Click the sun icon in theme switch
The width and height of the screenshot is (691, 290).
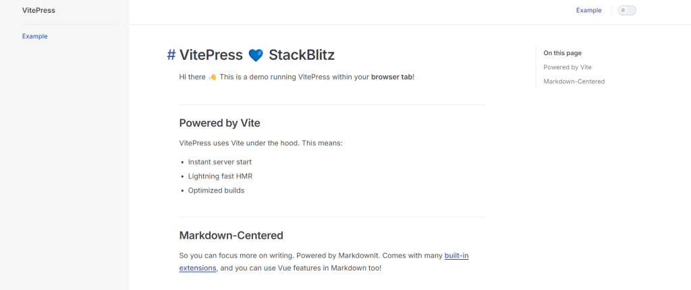click(623, 11)
